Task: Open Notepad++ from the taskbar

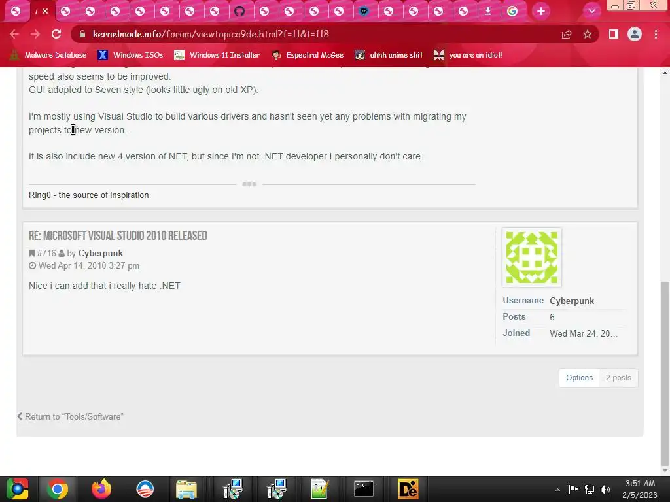Action: (319, 489)
